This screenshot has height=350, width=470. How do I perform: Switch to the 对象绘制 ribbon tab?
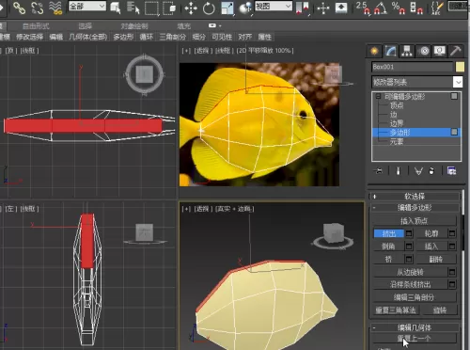[x=134, y=25]
